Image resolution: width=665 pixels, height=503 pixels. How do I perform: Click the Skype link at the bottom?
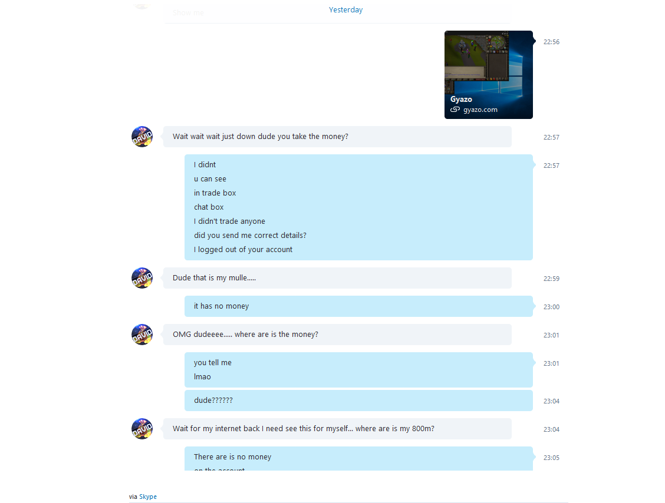(x=148, y=497)
